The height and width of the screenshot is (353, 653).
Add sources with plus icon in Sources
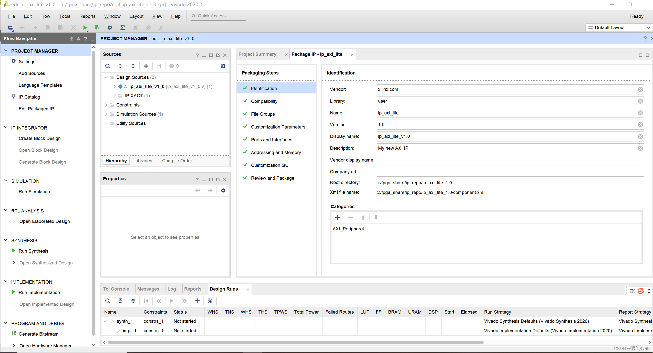coord(146,66)
